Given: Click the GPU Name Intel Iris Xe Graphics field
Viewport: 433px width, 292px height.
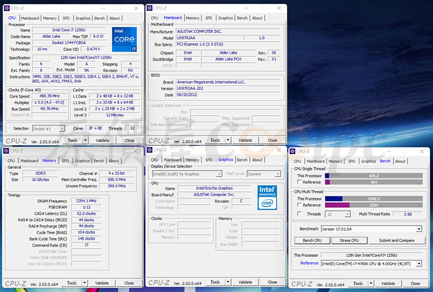Looking at the screenshot, I should (214, 188).
